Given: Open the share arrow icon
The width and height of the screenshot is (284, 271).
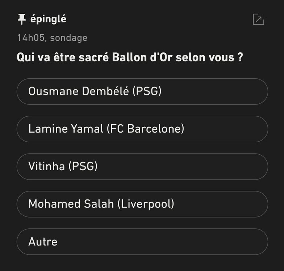Looking at the screenshot, I should click(x=258, y=20).
